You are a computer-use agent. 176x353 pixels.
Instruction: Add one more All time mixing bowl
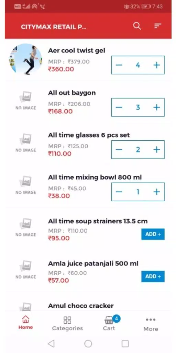pos(156,192)
